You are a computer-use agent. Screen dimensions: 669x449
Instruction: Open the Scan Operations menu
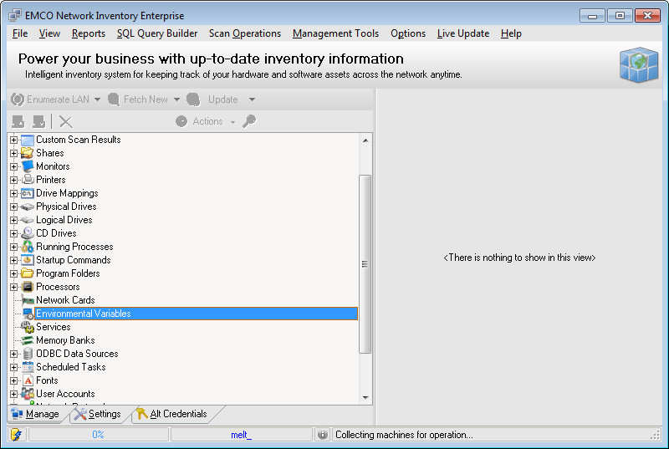point(245,33)
